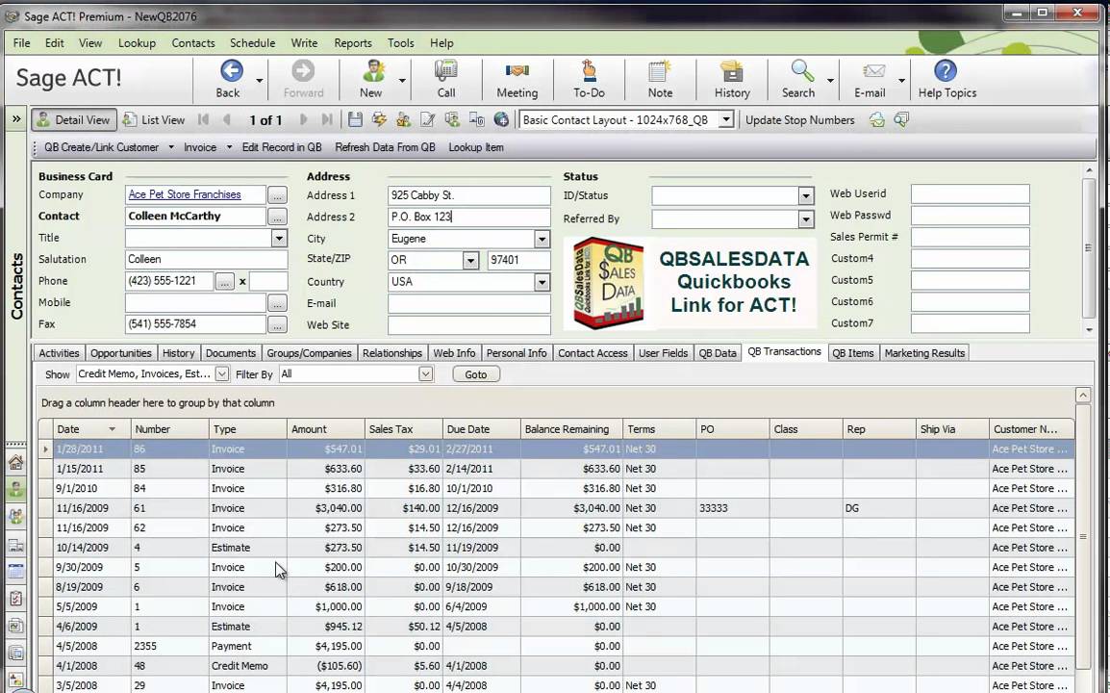
Task: Open the Reports menu
Action: 353,43
